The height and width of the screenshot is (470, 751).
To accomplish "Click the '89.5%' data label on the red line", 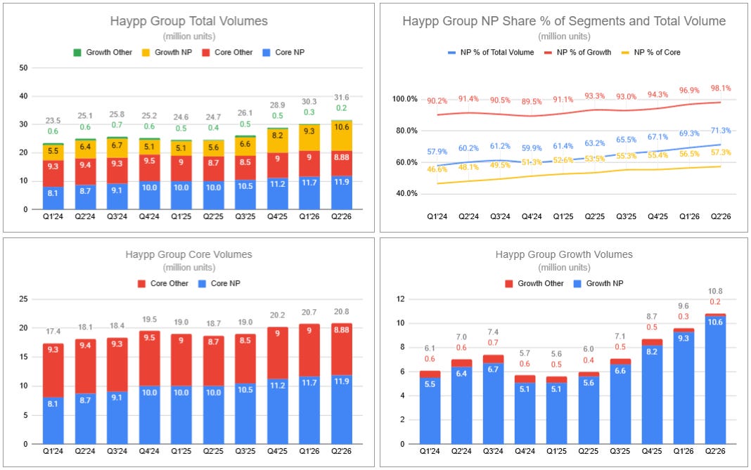I will [x=532, y=102].
